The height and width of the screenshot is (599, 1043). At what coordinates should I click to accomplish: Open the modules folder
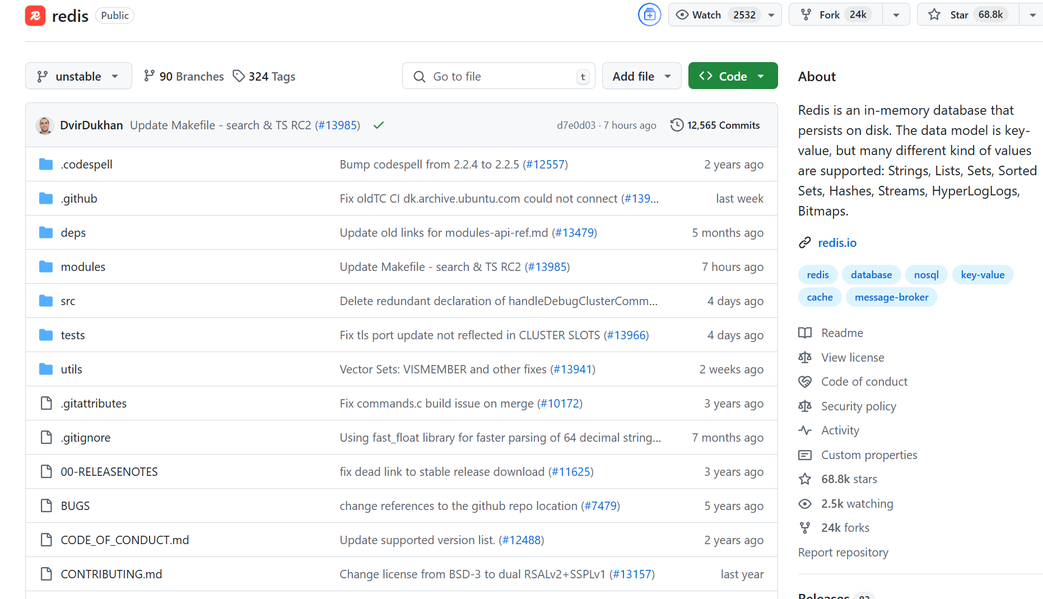[x=83, y=267]
